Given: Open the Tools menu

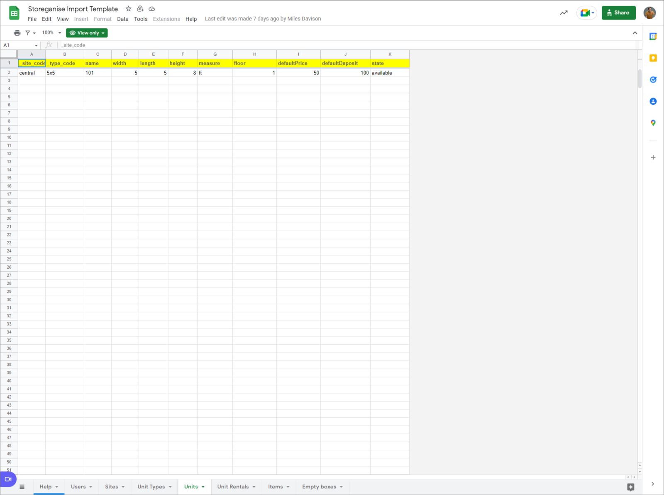Looking at the screenshot, I should 141,19.
